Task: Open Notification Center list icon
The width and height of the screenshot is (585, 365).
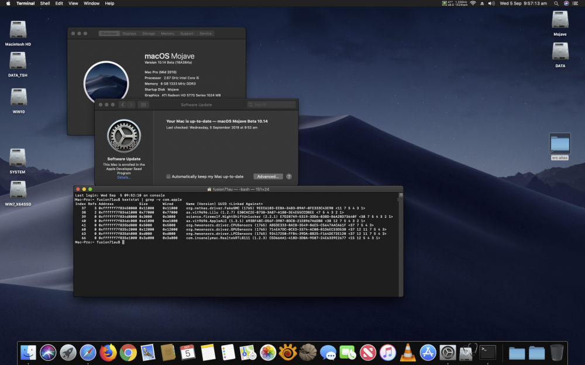Action: click(x=576, y=4)
